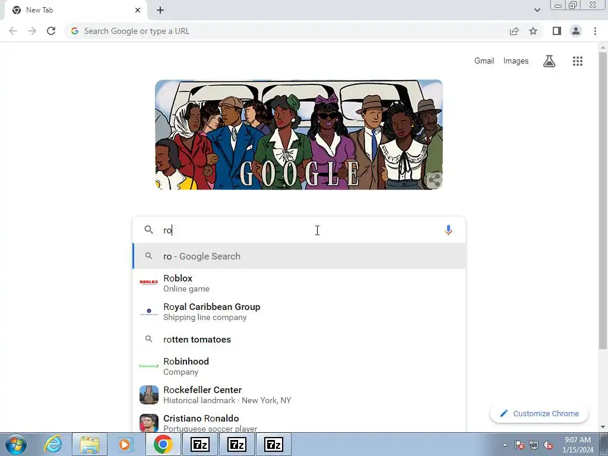Viewport: 608px width, 456px height.
Task: Expand the tab search chevron
Action: pyautogui.click(x=537, y=10)
